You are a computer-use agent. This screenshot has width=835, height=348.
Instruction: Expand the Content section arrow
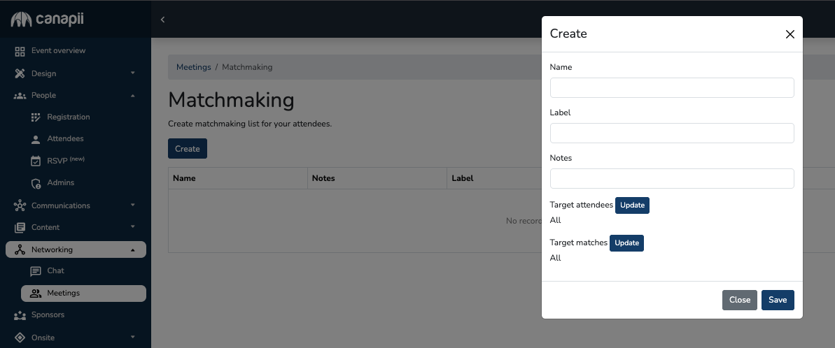click(132, 227)
